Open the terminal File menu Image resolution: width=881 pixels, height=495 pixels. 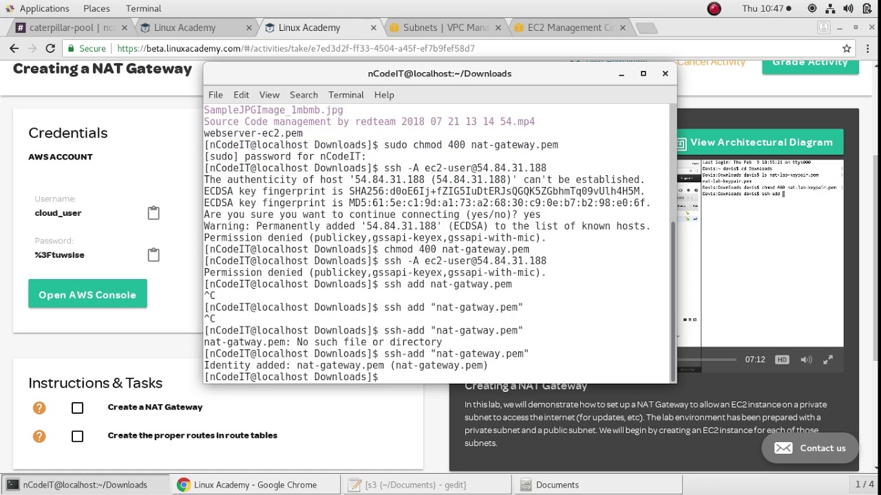[x=215, y=95]
